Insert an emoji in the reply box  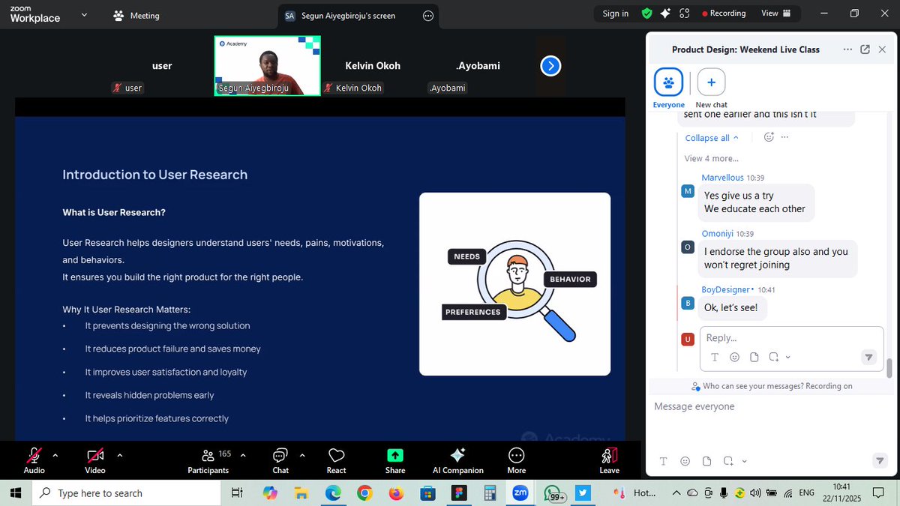735,357
